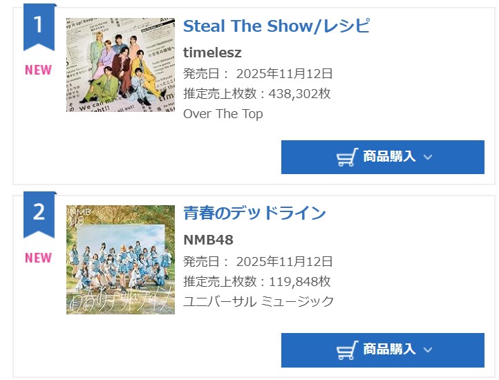The image size is (499, 380).
Task: Click the cart icon for 青春のデッドライン
Action: 347,350
